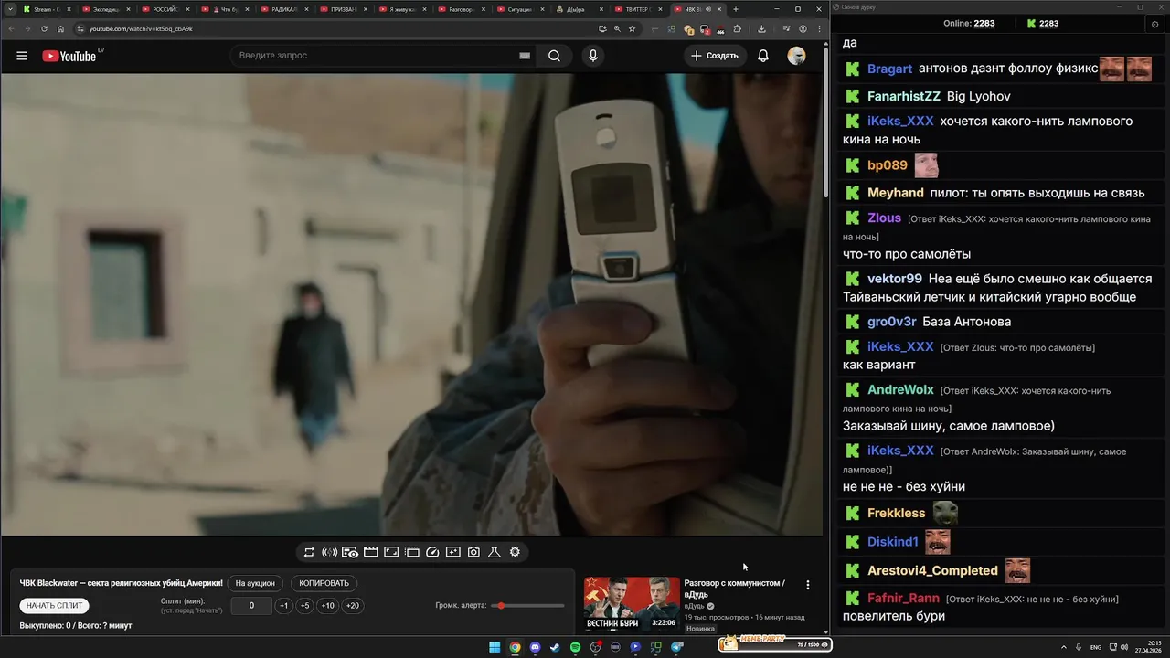Add twenty minutes with the '+20' button
Viewport: 1170px width, 658px height.
pyautogui.click(x=352, y=606)
